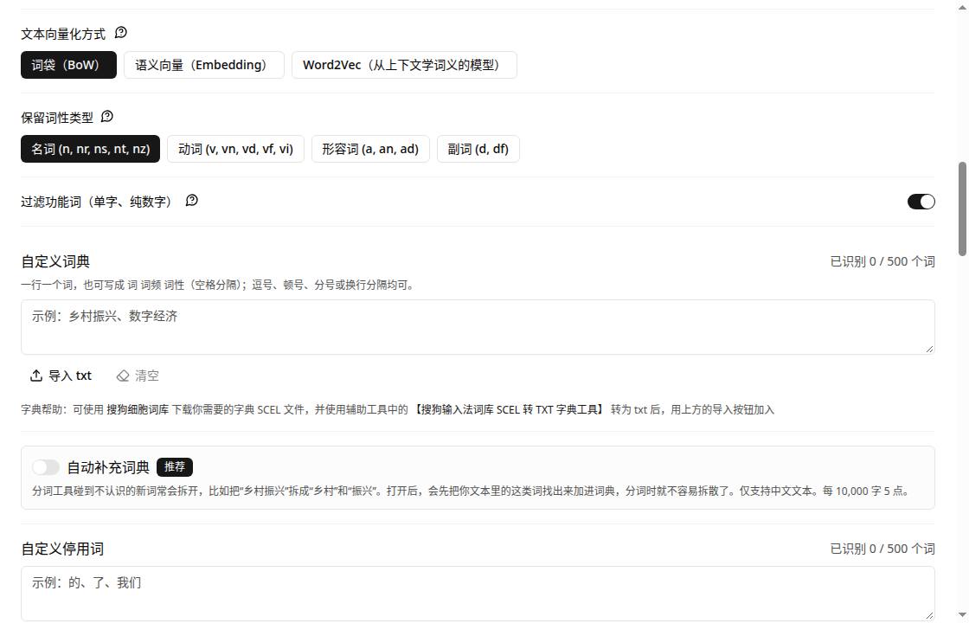Click the 自定义词典 heading
The image size is (969, 623).
point(55,261)
